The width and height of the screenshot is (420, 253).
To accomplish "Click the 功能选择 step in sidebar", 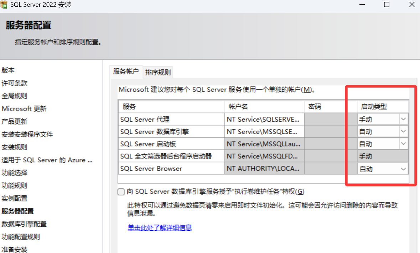I will click(15, 173).
